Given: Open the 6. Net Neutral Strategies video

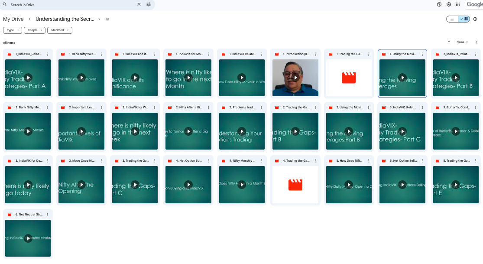Looking at the screenshot, I should pos(28,238).
